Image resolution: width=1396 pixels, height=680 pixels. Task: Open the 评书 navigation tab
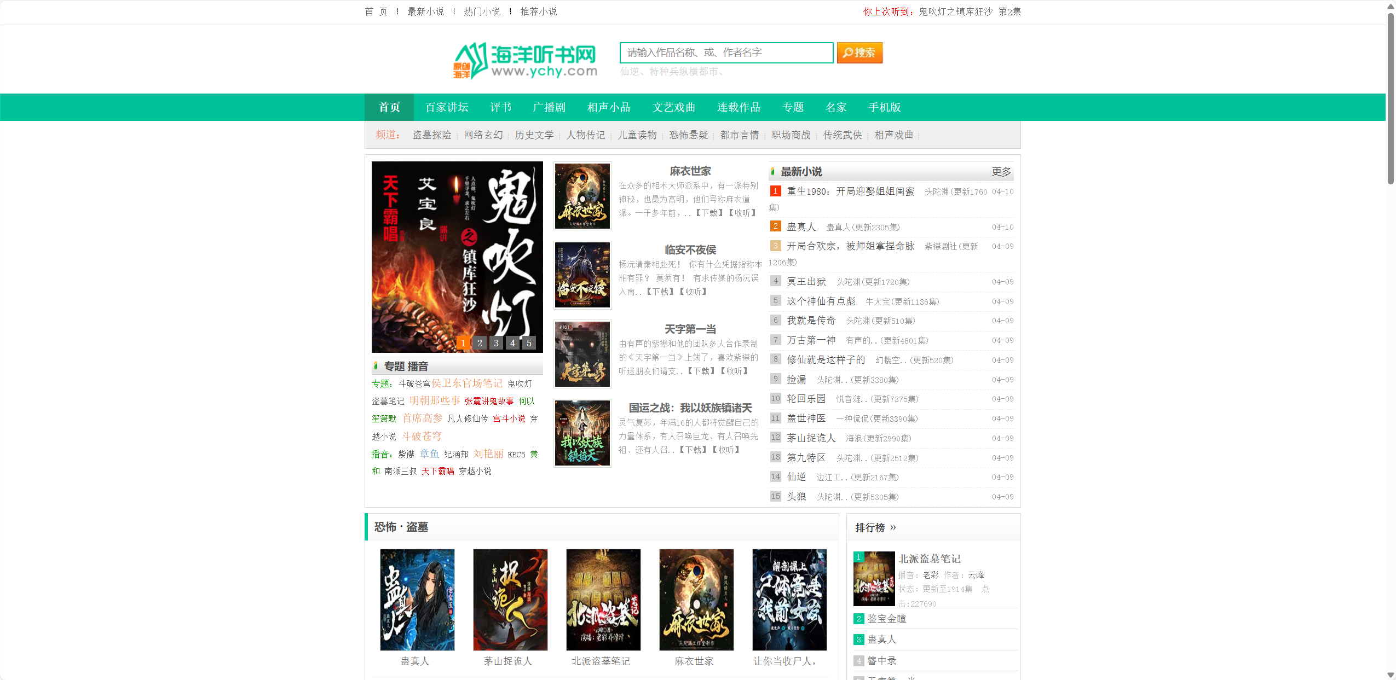click(500, 107)
